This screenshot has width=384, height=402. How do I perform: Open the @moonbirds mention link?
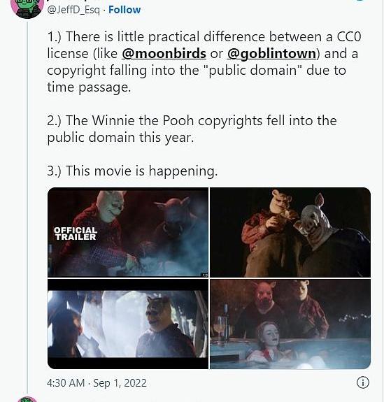164,54
